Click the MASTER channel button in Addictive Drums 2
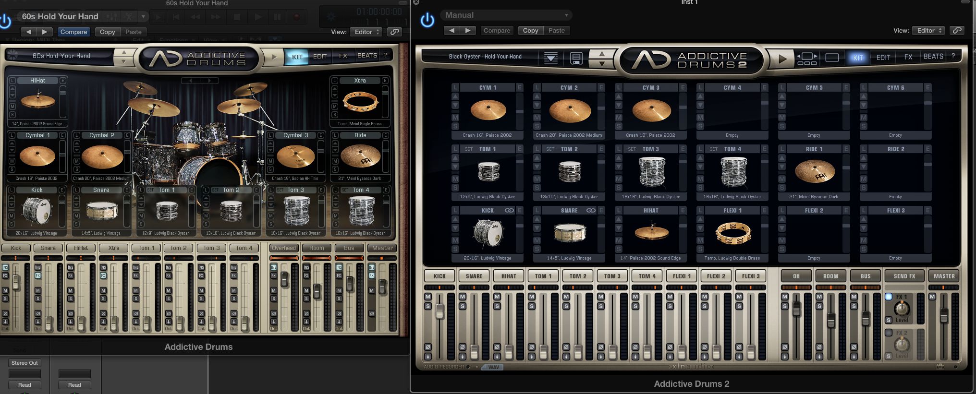The height and width of the screenshot is (394, 976). click(944, 276)
